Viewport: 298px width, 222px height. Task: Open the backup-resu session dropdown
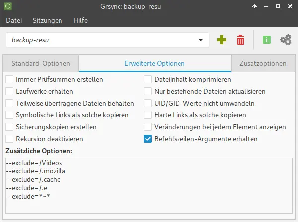point(200,40)
